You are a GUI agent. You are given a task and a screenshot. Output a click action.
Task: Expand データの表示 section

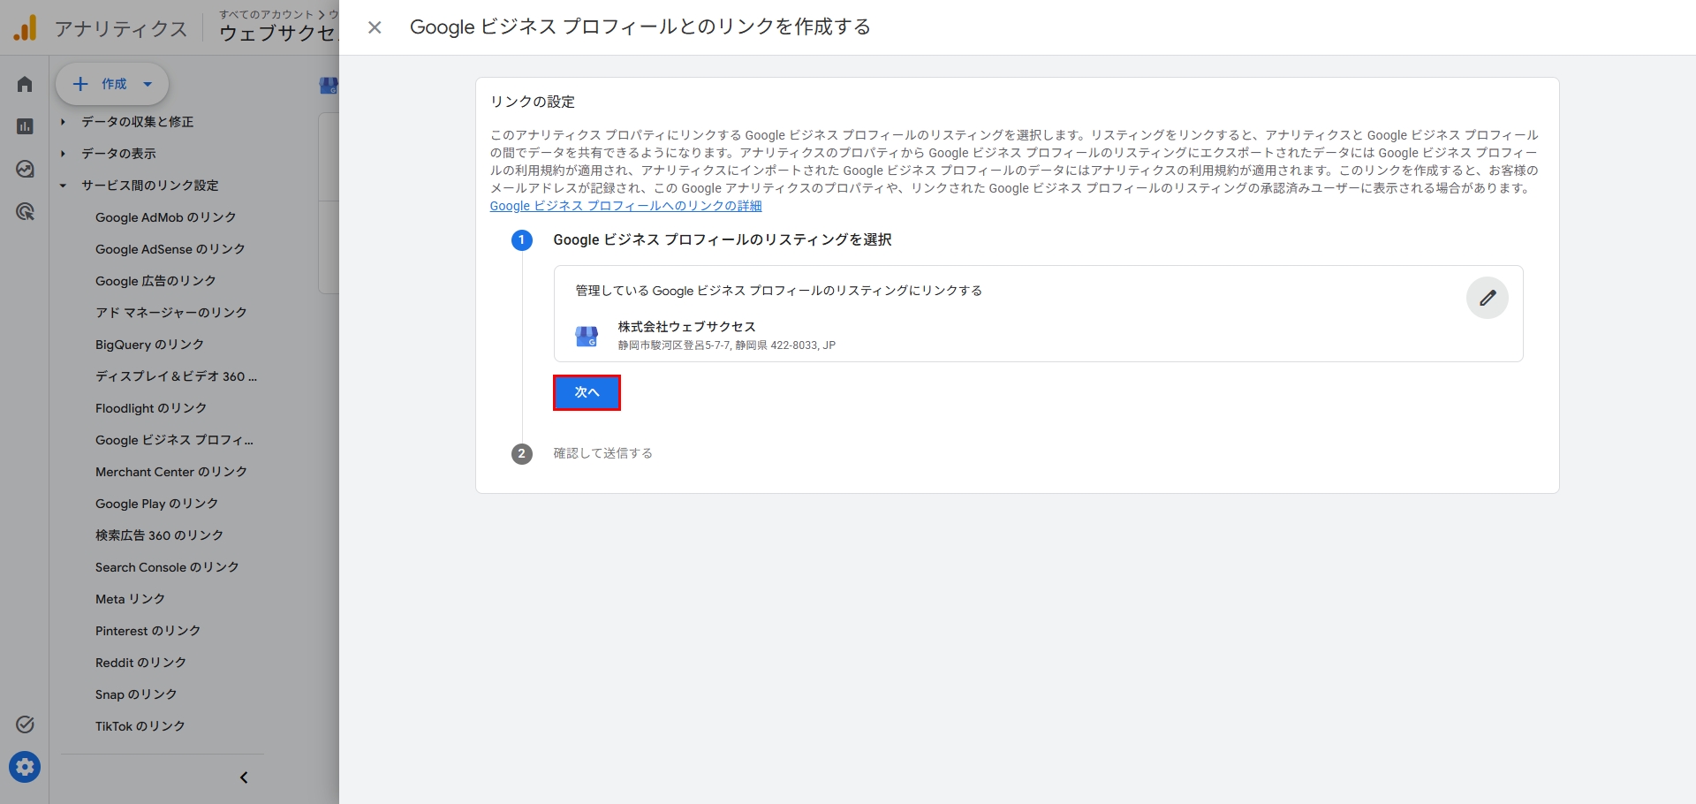coord(119,154)
